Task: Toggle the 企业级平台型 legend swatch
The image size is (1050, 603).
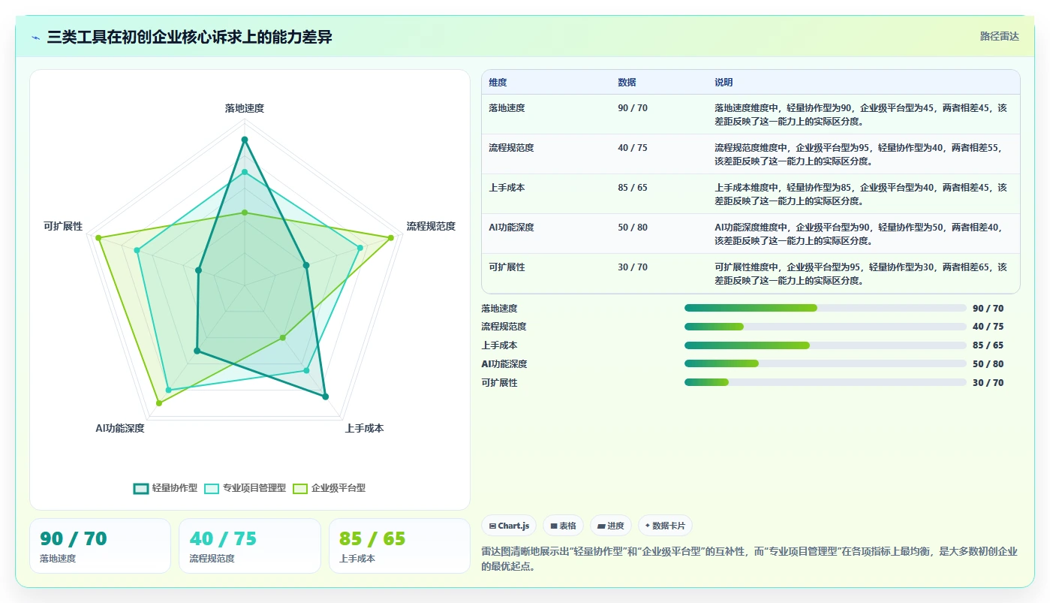Action: tap(300, 488)
